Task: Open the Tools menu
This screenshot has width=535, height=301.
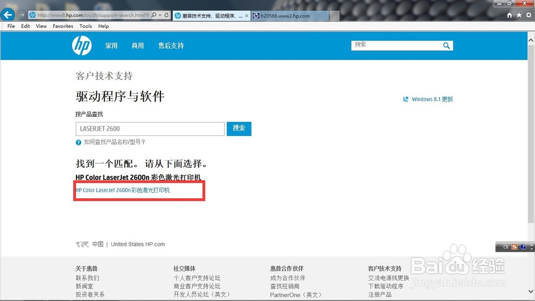Action: tap(86, 26)
